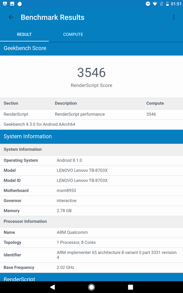Viewport: 183px width, 293px height.
Task: Tap the RenderScript section cell
Action: coord(16,114)
